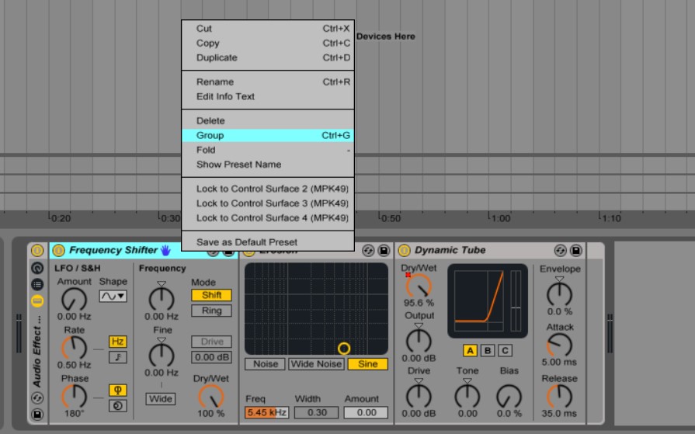This screenshot has width=695, height=434.
Task: Show the rack's macro controls
Action: 37,267
